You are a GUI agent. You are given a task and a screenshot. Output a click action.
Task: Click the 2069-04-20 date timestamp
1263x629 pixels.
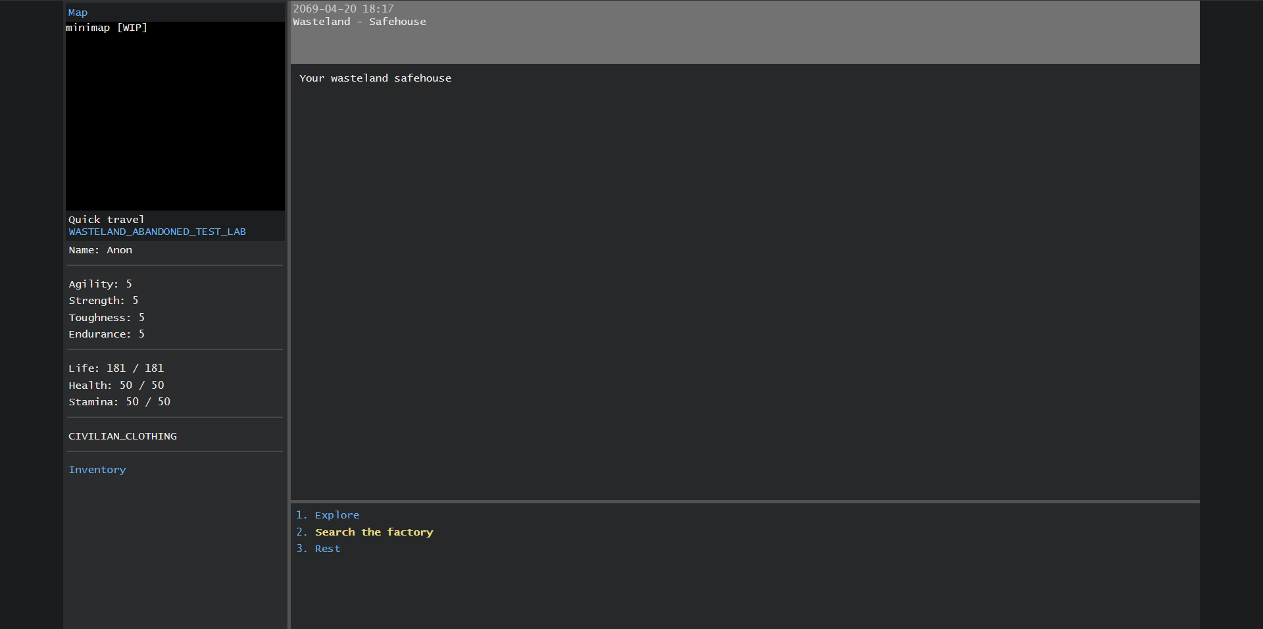pyautogui.click(x=343, y=9)
